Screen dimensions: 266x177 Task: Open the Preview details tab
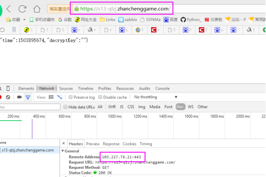click(x=93, y=144)
